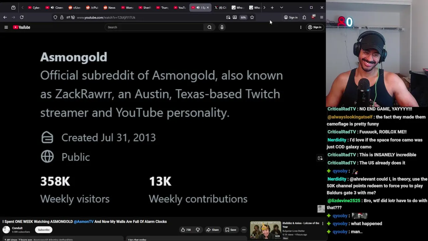Switch to the r/Live reddit tab
Screen dimensions: 428x241
[75, 7]
